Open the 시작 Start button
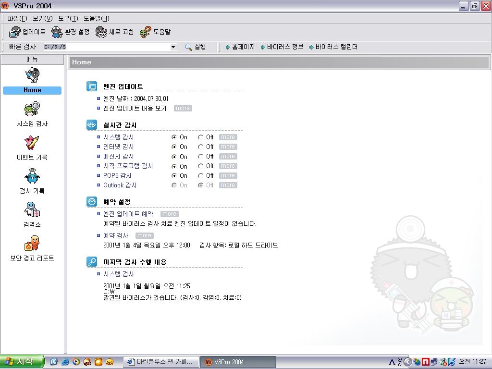This screenshot has height=369, width=492. click(22, 362)
